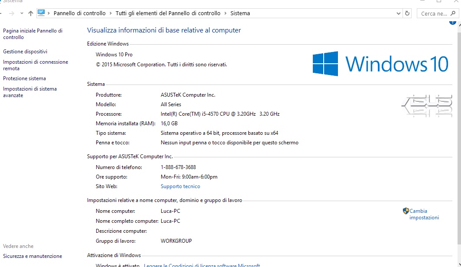The height and width of the screenshot is (267, 461).
Task: Expand chevron after Pannello di controllo
Action: pos(110,13)
